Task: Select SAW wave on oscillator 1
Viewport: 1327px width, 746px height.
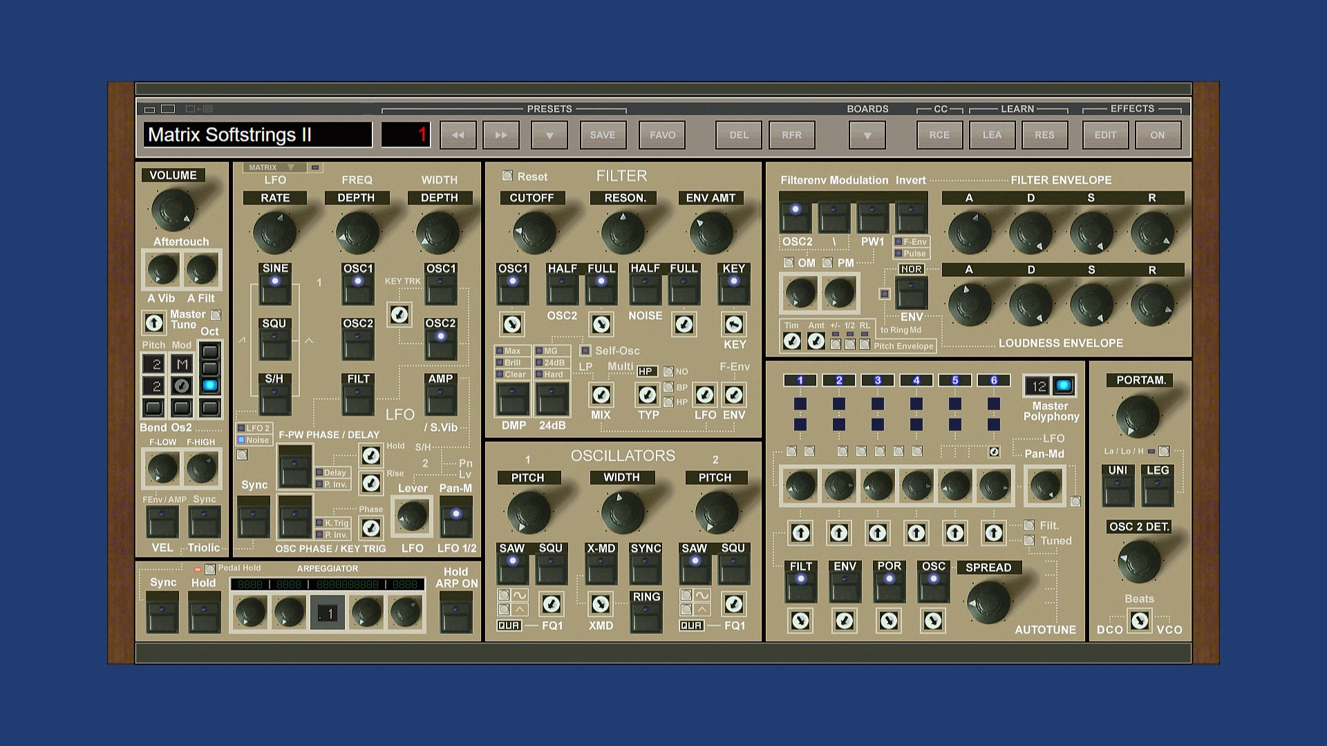Action: 511,566
